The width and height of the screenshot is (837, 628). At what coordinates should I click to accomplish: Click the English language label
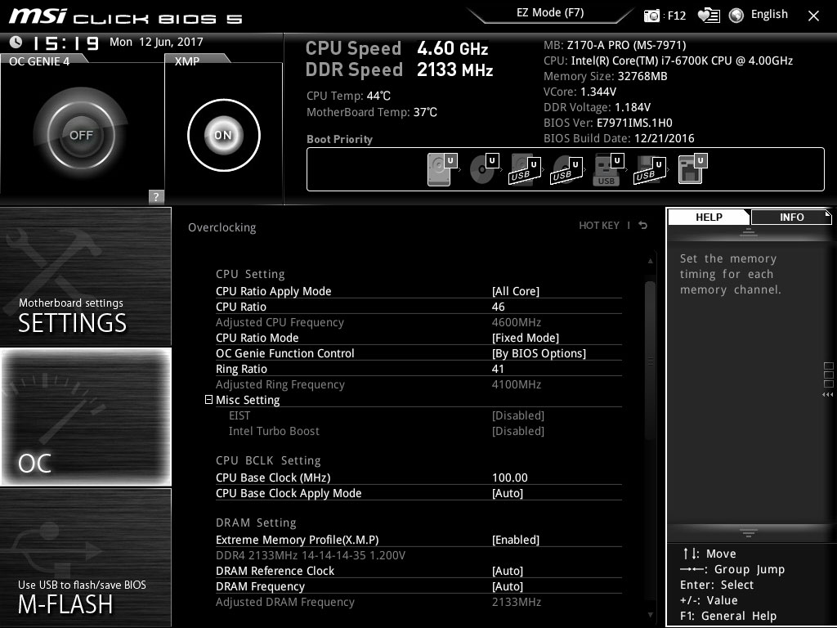coord(769,15)
